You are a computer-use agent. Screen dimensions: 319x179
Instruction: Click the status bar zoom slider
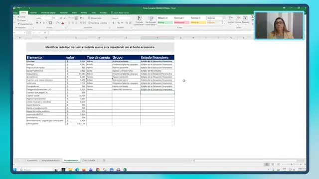click(292, 164)
